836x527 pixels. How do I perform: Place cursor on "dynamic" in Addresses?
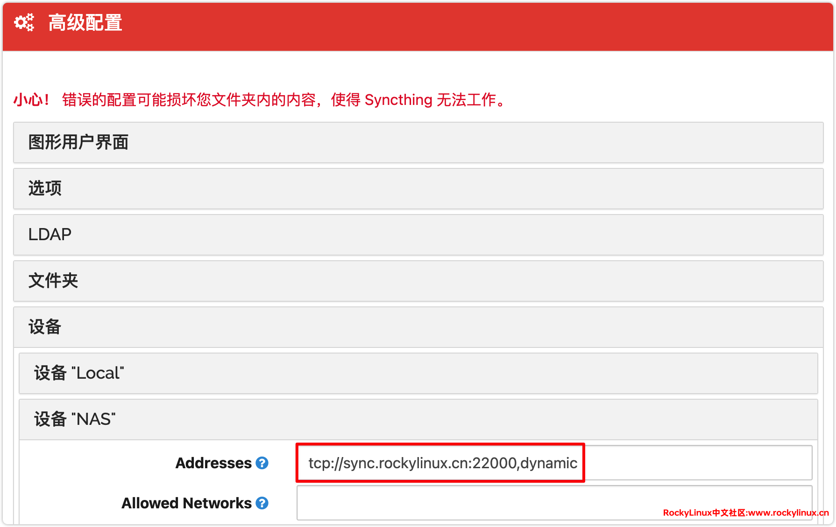549,463
